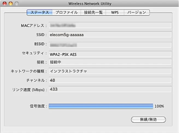Open the 接続先一覧 tab
Image resolution: width=179 pixels, height=133 pixels.
93,12
